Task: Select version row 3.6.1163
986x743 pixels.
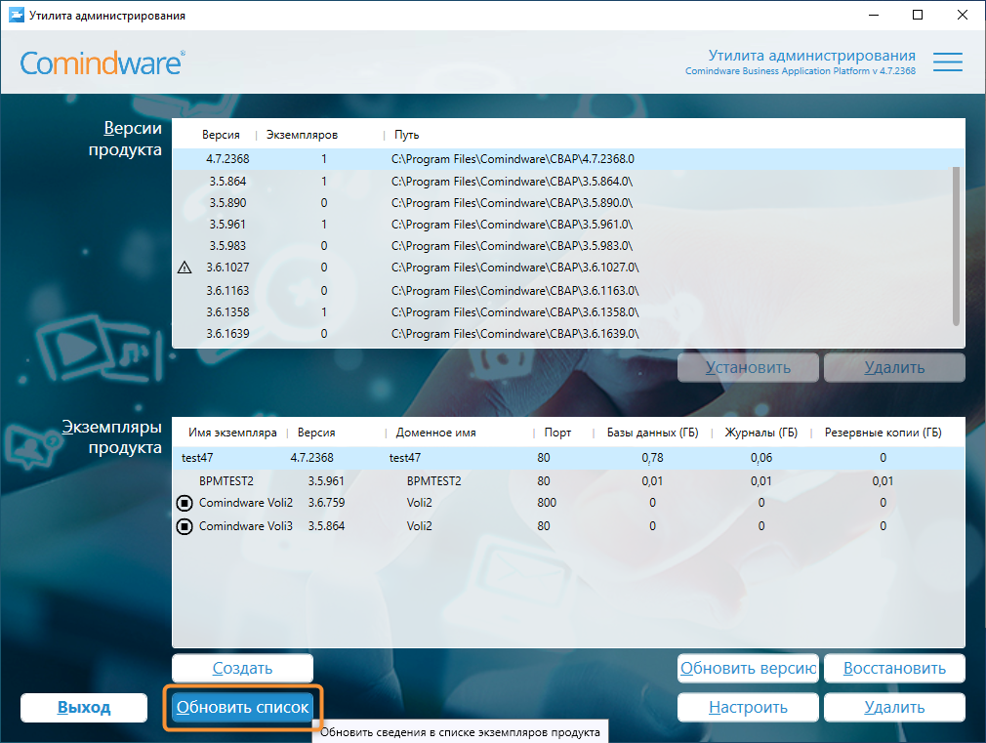Action: click(x=562, y=291)
